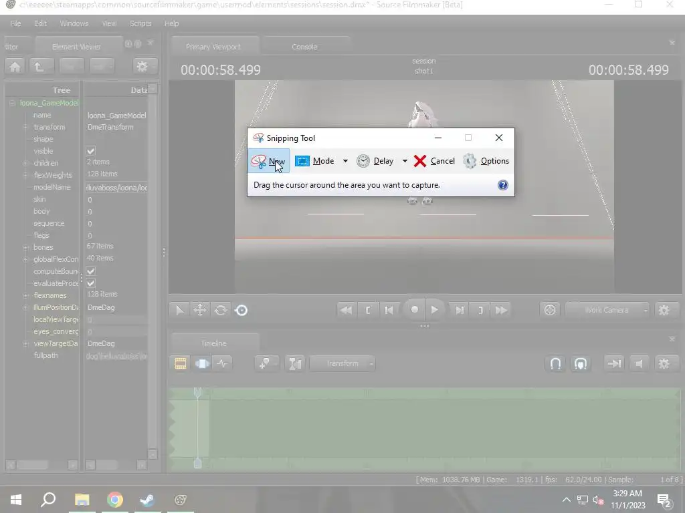Expand the flexnames tree row
Image resolution: width=685 pixels, height=513 pixels.
point(25,295)
